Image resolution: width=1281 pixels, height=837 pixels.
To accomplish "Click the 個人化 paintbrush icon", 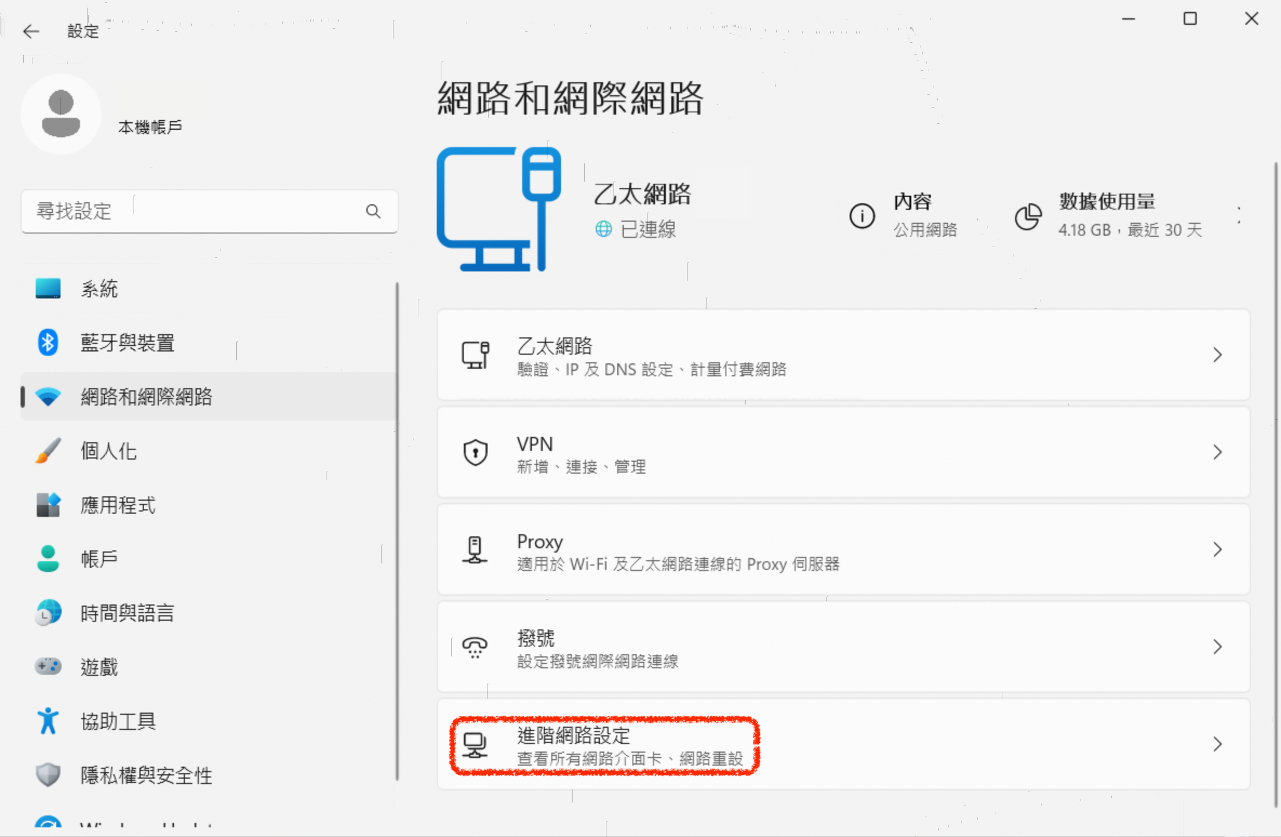I will [x=48, y=450].
